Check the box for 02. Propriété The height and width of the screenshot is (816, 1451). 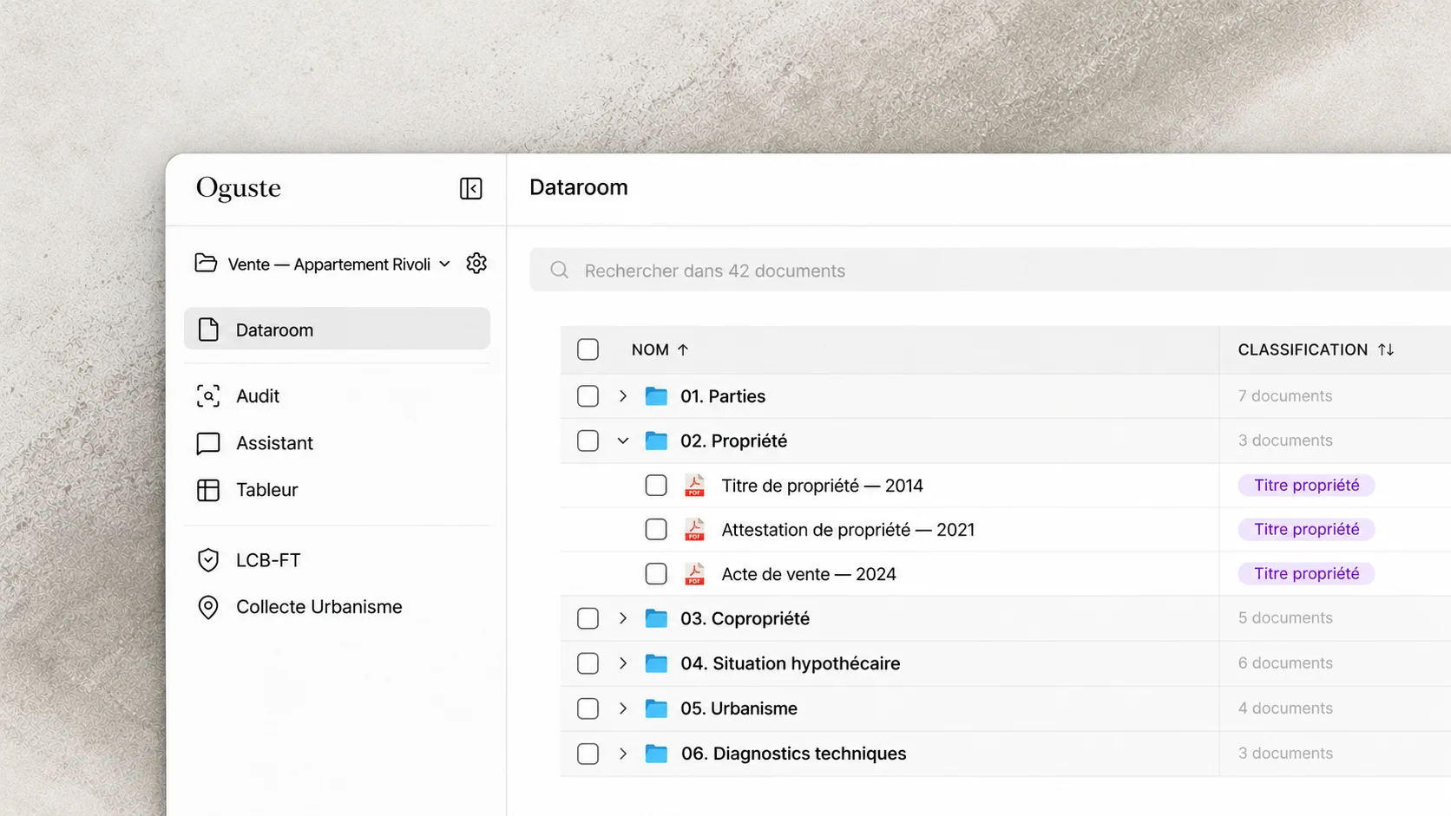tap(588, 441)
